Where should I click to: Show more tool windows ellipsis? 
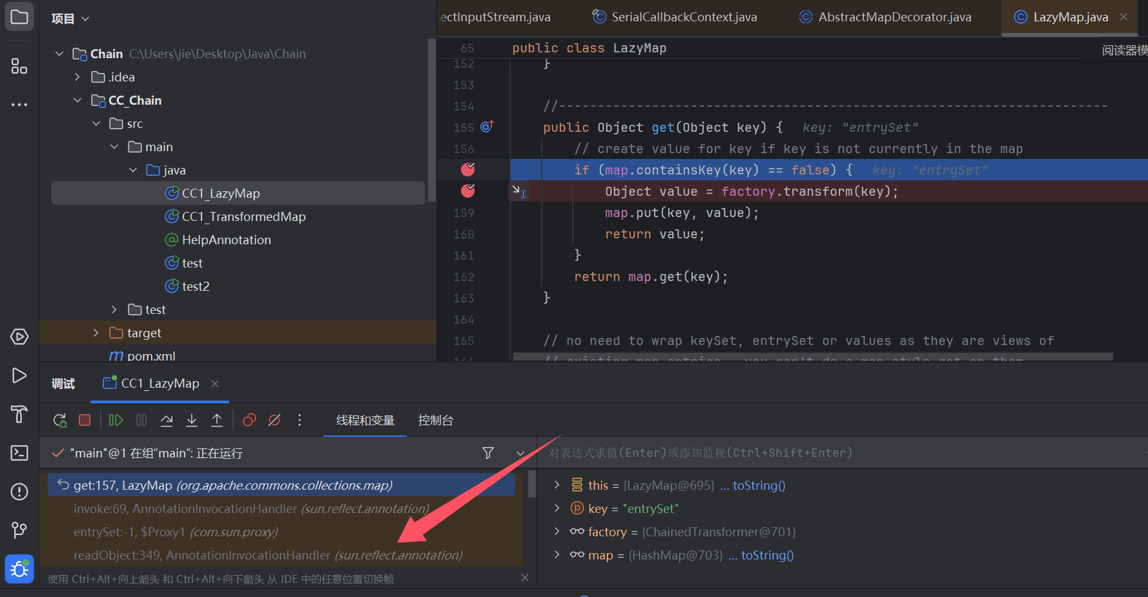tap(19, 104)
